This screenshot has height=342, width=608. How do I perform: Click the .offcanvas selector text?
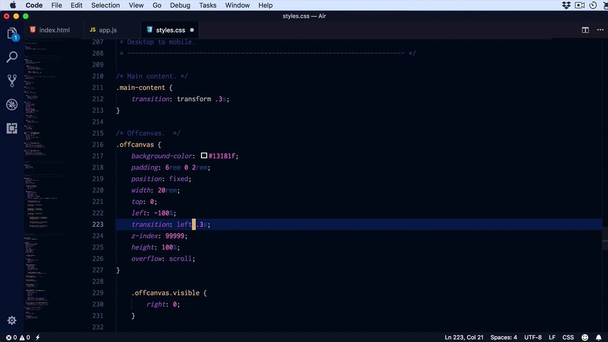click(x=135, y=144)
